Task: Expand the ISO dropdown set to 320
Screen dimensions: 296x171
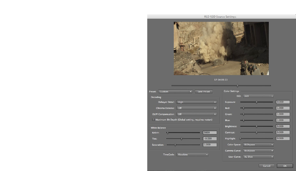Action: click(x=258, y=96)
